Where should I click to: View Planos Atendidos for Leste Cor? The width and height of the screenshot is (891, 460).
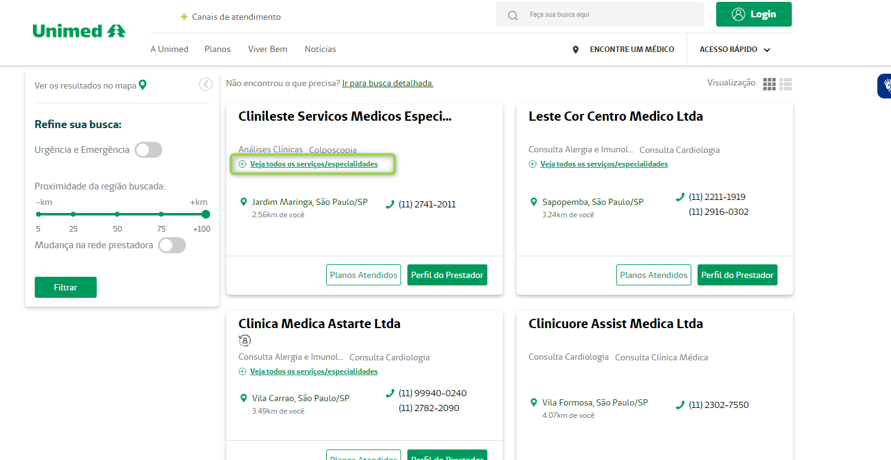(x=654, y=275)
